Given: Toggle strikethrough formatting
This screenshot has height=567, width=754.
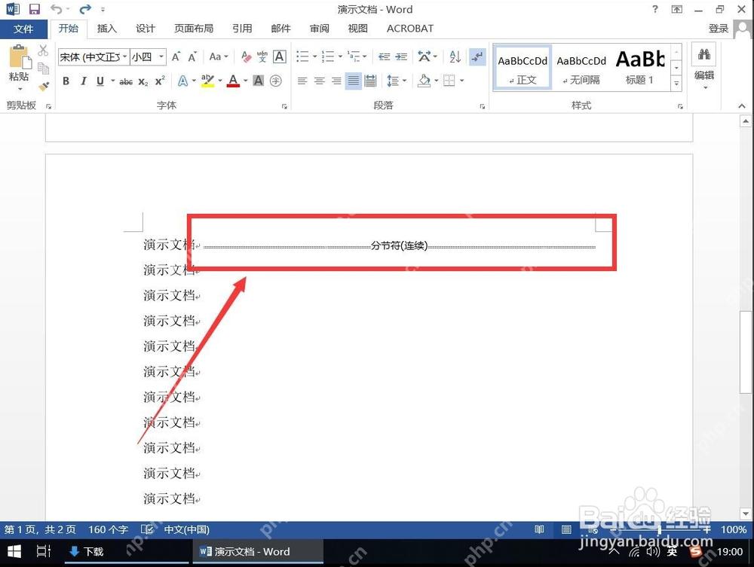Looking at the screenshot, I should [126, 81].
